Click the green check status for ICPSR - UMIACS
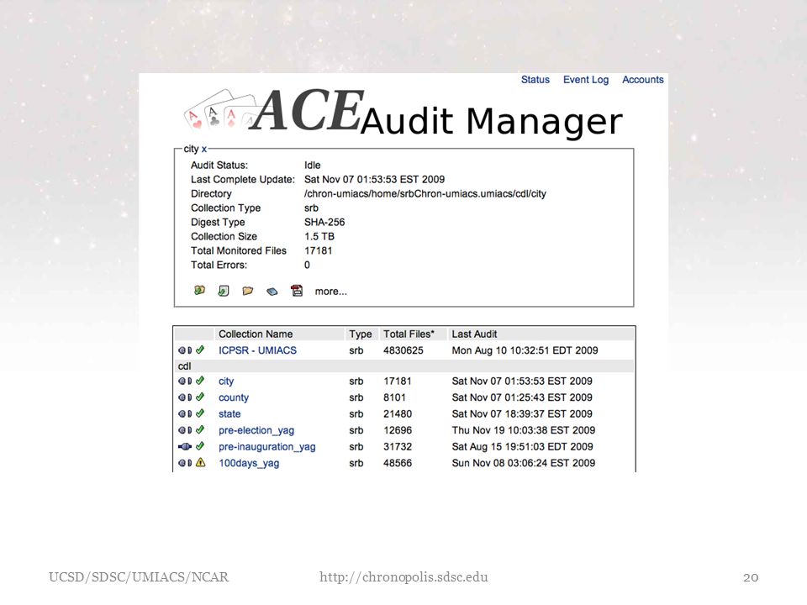The image size is (807, 605). click(200, 350)
